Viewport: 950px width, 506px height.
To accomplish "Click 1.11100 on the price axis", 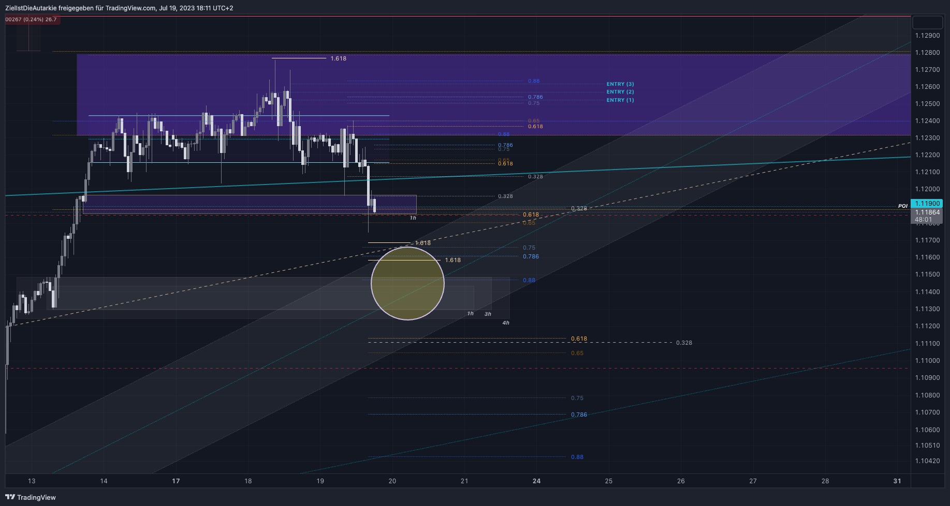I will (x=927, y=344).
